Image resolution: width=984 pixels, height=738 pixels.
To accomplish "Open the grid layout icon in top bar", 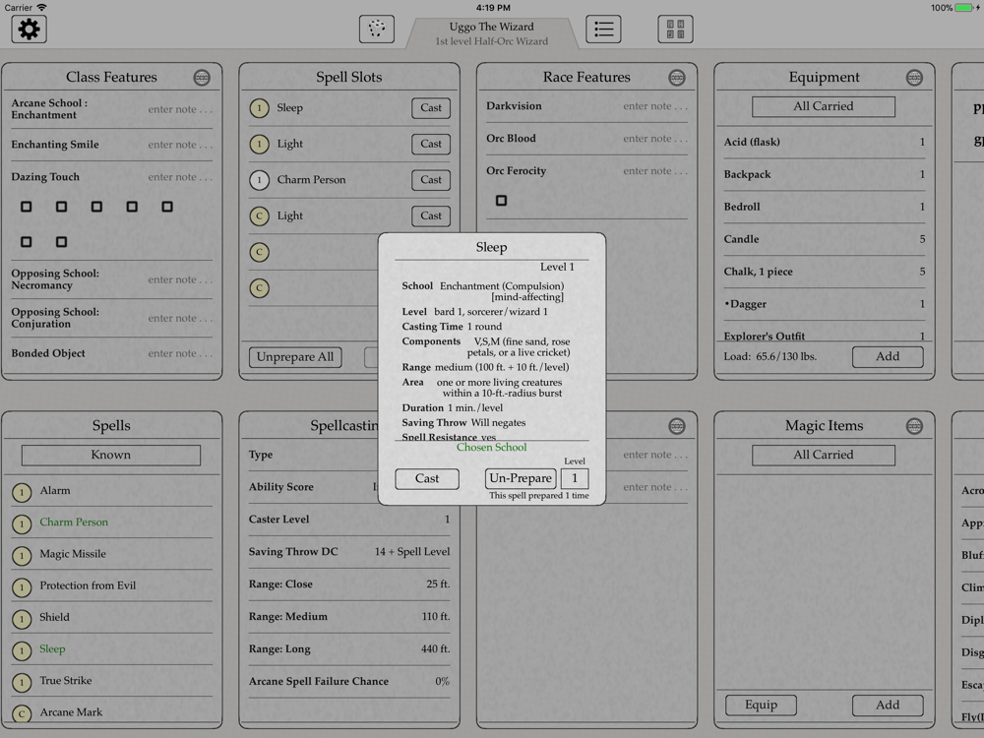I will pyautogui.click(x=675, y=30).
